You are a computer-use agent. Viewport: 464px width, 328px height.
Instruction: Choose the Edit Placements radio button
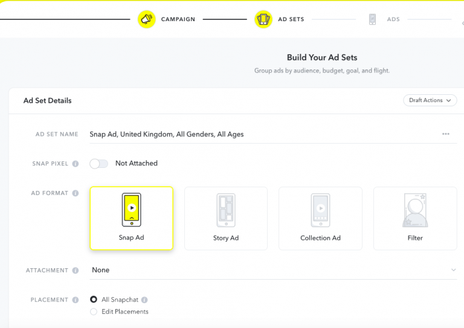(x=94, y=312)
